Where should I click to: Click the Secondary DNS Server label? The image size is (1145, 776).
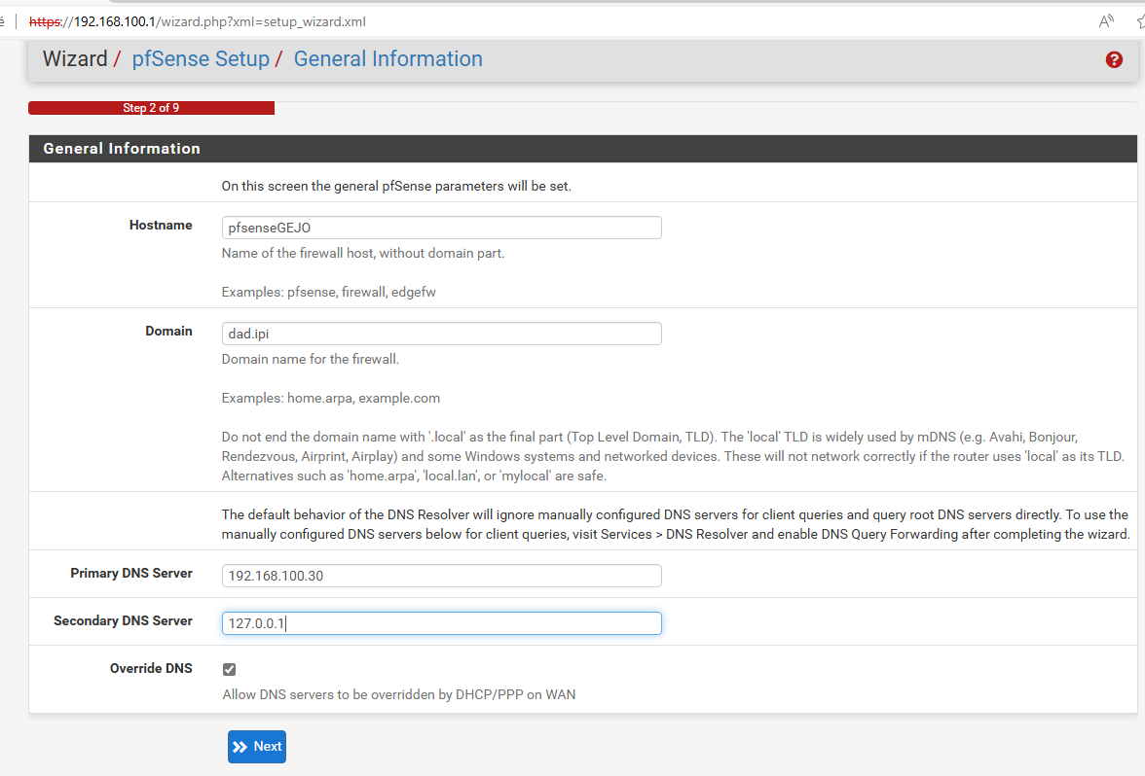(x=123, y=620)
